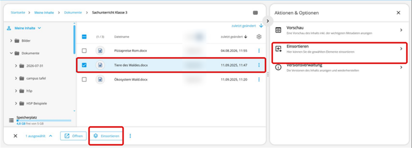This screenshot has height=148, width=412.
Task: Select H5P Beispiele folder in tree
Action: 37,103
